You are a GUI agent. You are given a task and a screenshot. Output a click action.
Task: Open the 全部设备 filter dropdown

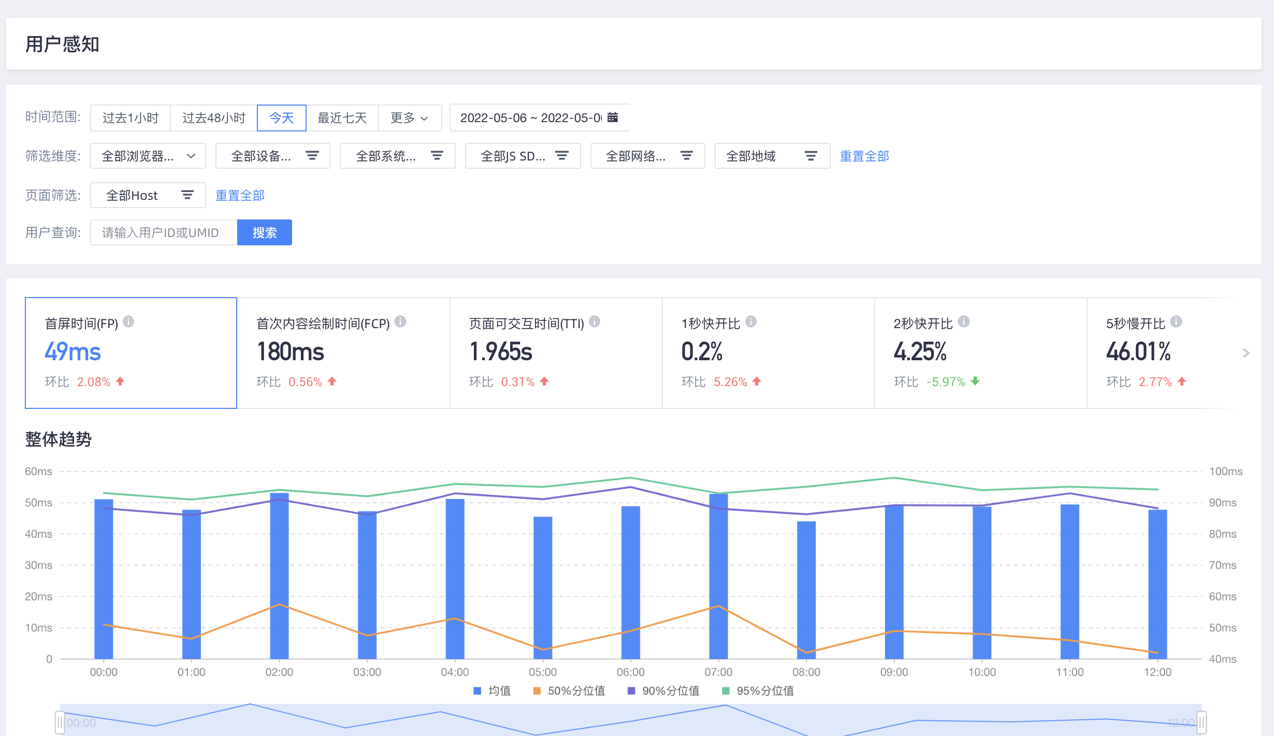click(273, 156)
